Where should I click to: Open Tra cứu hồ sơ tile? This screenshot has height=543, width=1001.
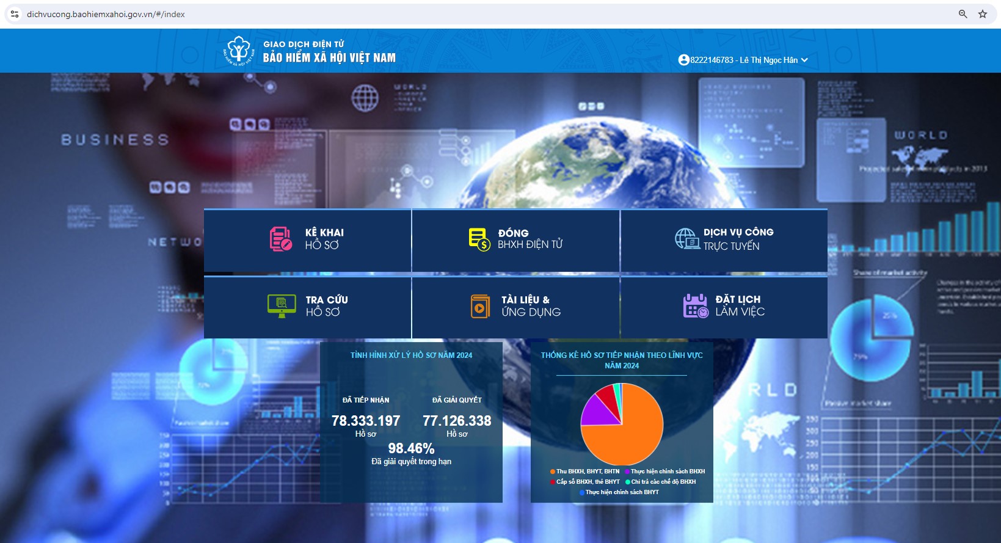point(307,307)
